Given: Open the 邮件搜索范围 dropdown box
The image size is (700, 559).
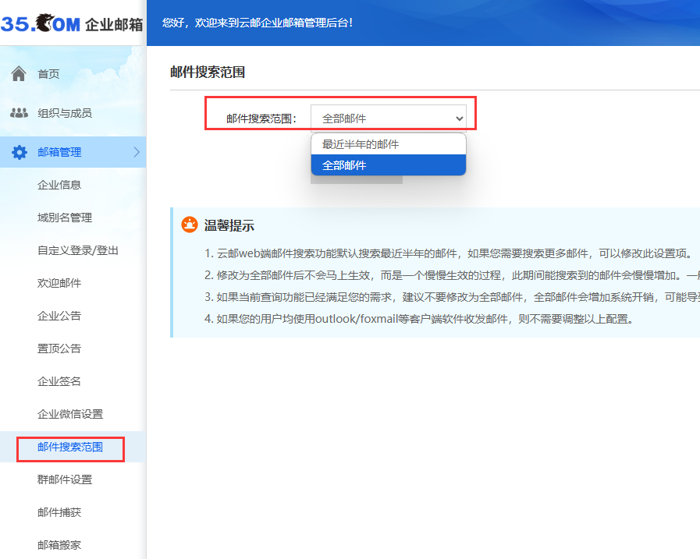Looking at the screenshot, I should [x=388, y=119].
